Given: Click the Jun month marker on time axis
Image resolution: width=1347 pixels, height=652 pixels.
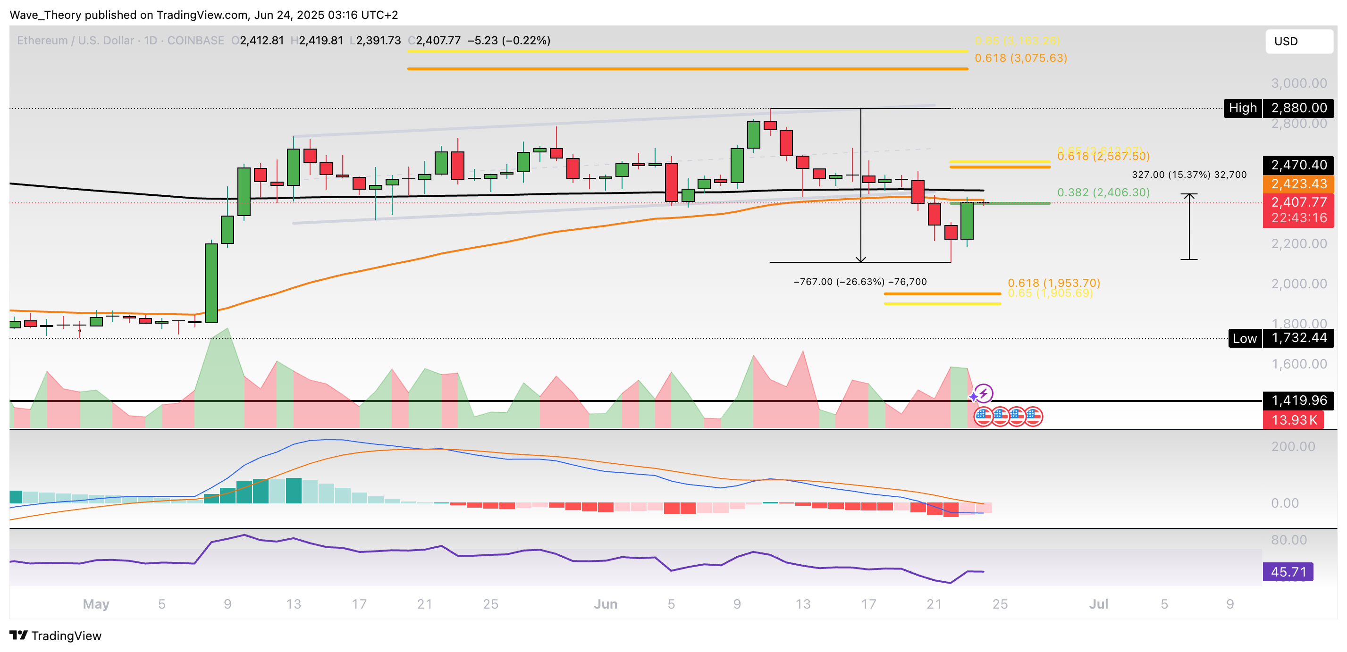Looking at the screenshot, I should [606, 604].
